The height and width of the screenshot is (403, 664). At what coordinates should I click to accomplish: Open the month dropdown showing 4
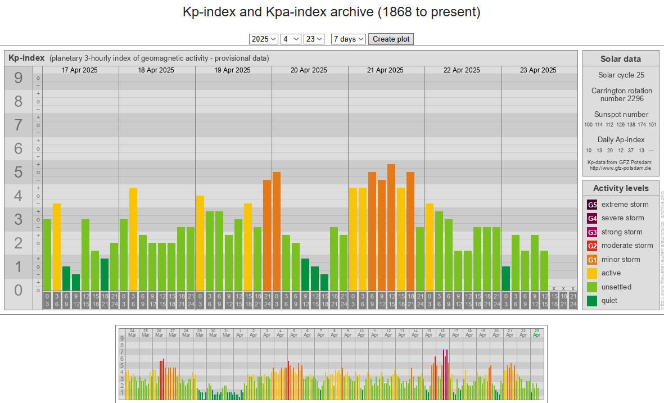[x=291, y=39]
